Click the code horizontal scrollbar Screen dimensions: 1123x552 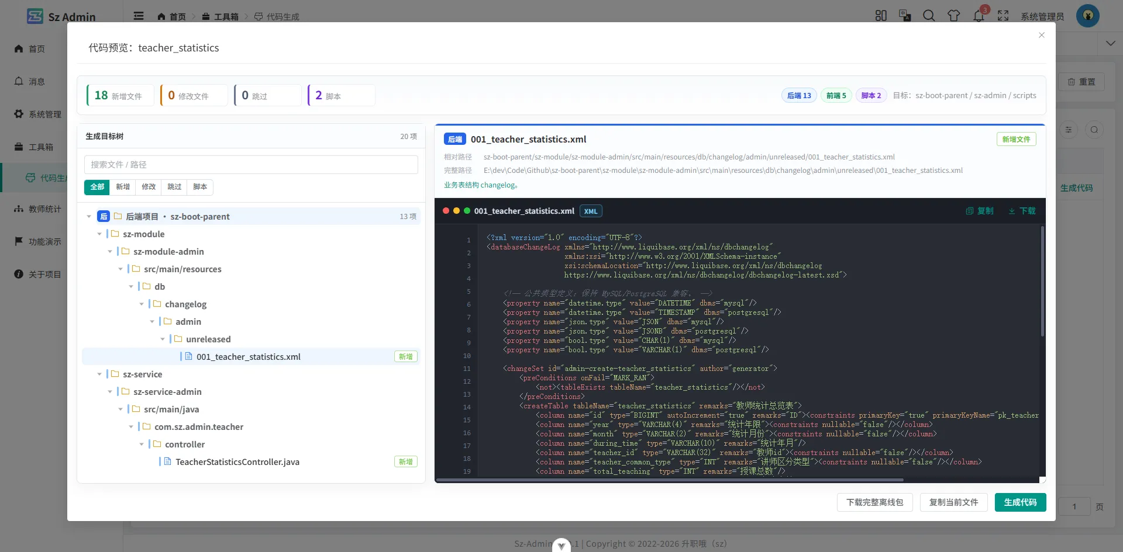click(x=670, y=480)
